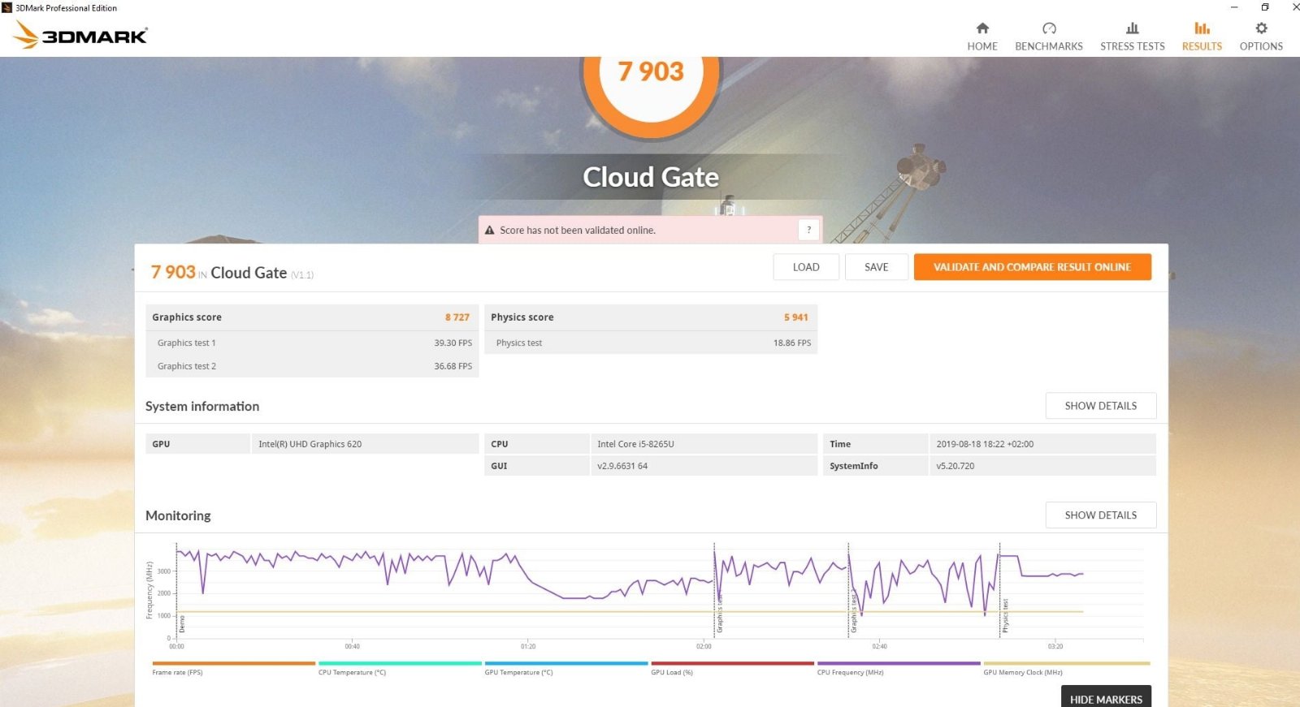Viewport: 1300px width, 707px height.
Task: Click the STRESS TESTS menu label
Action: point(1133,46)
